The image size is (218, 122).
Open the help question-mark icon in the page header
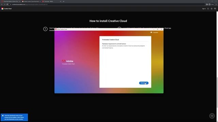[x=208, y=9]
